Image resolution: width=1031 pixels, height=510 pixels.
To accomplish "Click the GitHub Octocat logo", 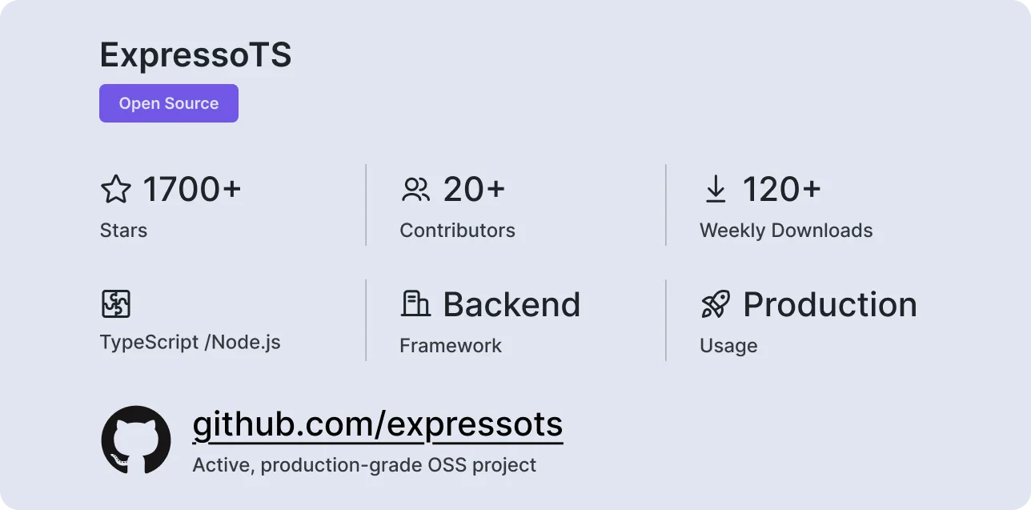I will point(136,440).
